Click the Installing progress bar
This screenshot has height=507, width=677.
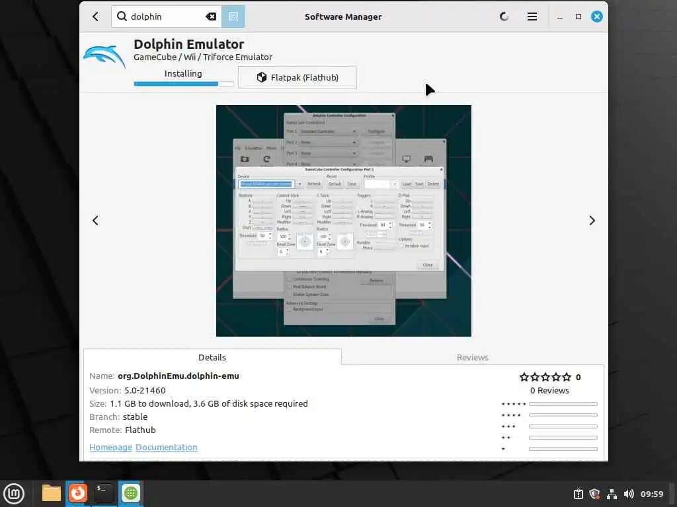(184, 84)
